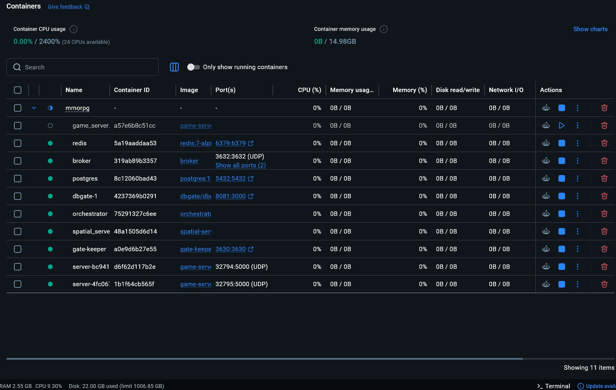Start the game_server container
Viewport: 616px width, 390px height.
562,126
